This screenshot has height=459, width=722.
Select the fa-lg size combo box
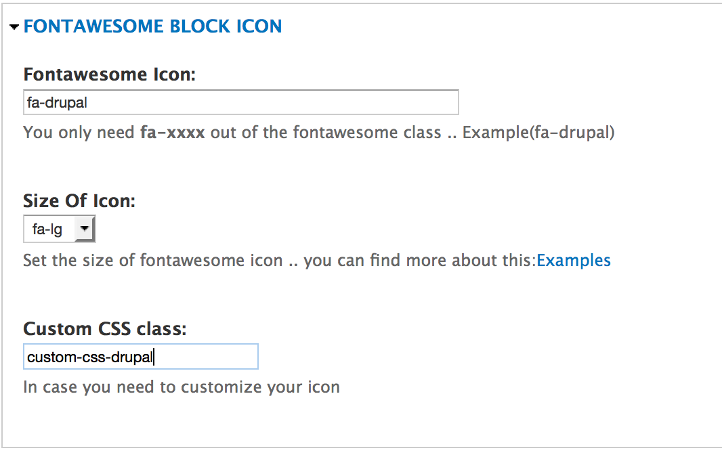click(59, 229)
